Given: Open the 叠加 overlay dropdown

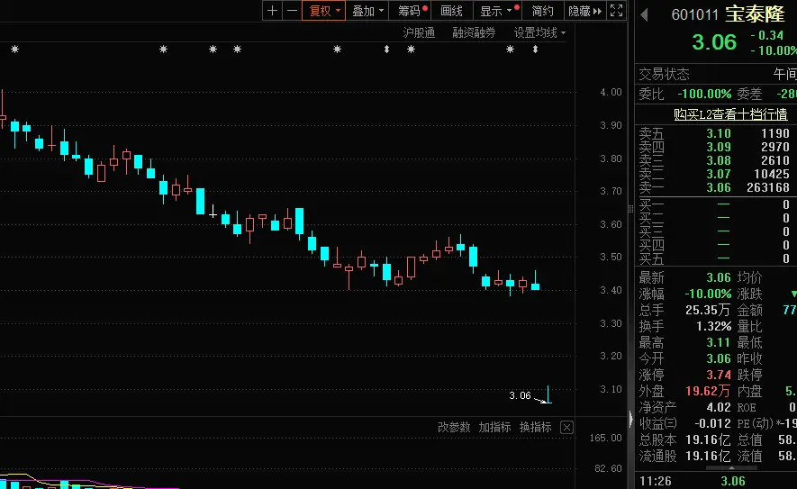Looking at the screenshot, I should tap(367, 11).
